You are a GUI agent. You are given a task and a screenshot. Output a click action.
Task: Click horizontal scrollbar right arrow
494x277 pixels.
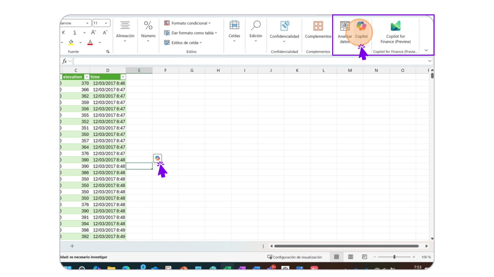point(427,246)
